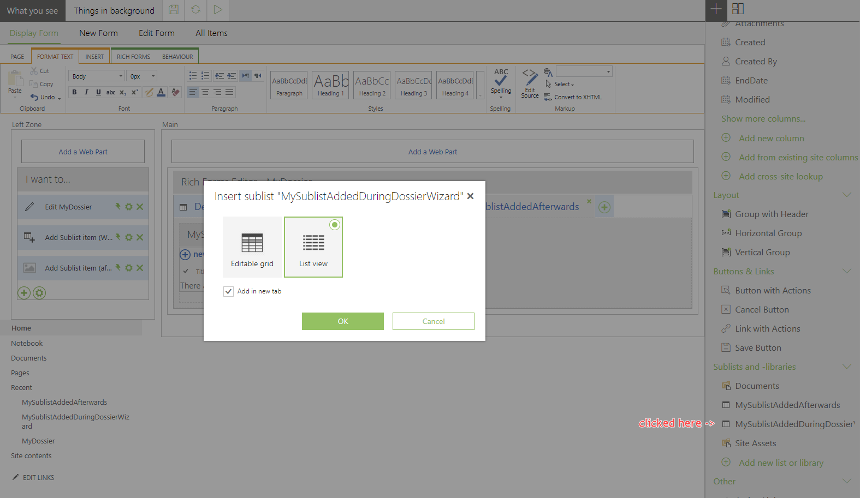The image size is (860, 498).
Task: Untick the Add in new tab checkbox
Action: coord(228,291)
